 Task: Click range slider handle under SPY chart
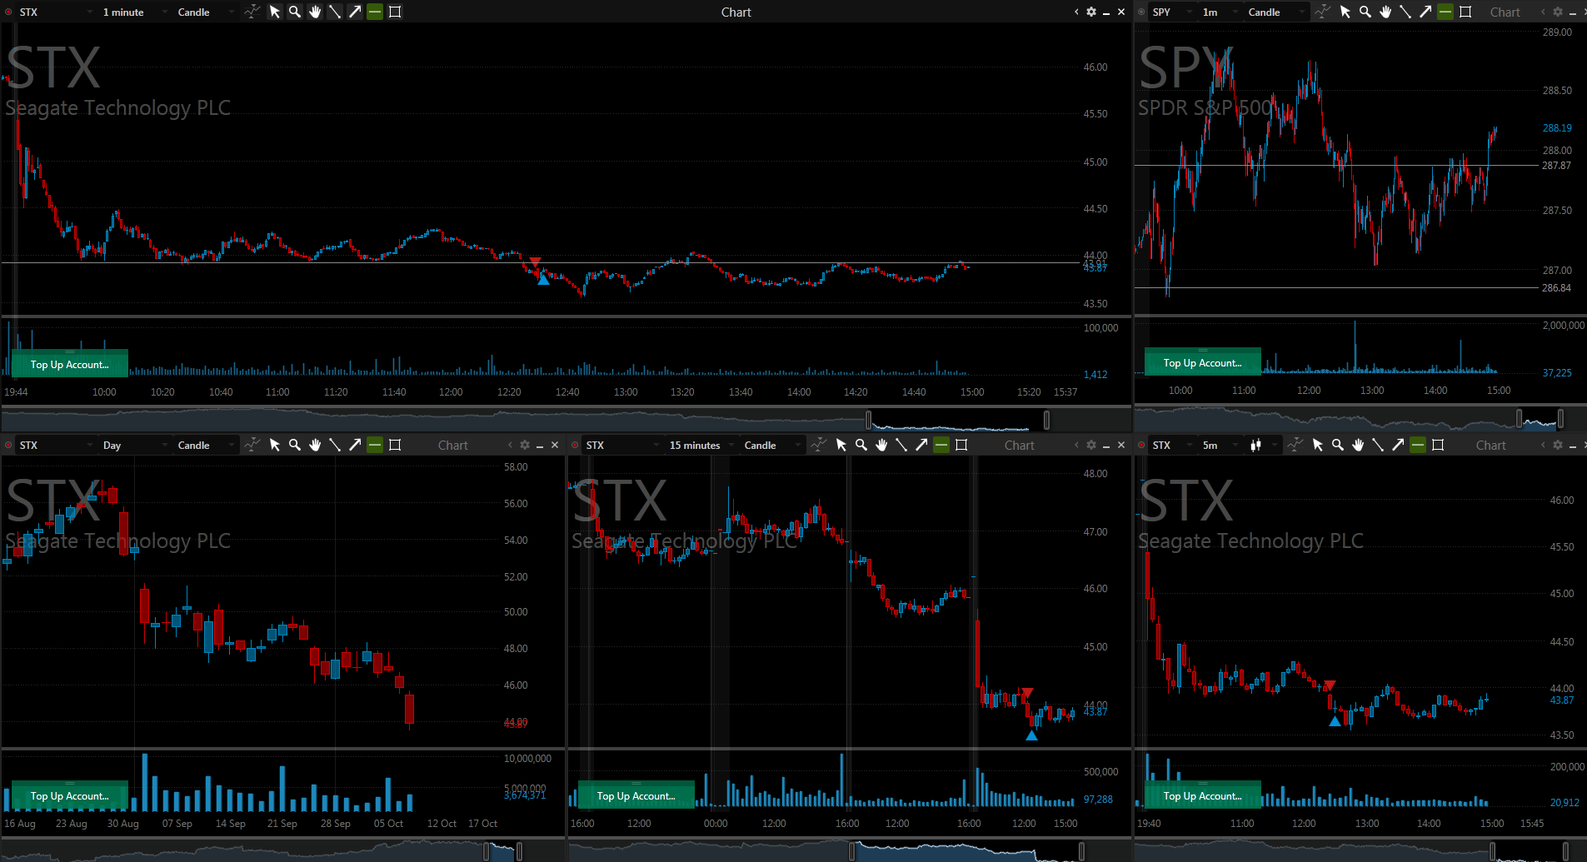[1519, 418]
